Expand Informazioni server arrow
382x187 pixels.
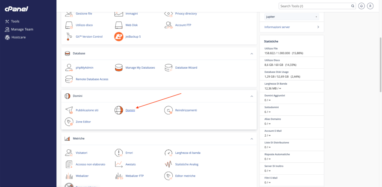click(x=318, y=27)
